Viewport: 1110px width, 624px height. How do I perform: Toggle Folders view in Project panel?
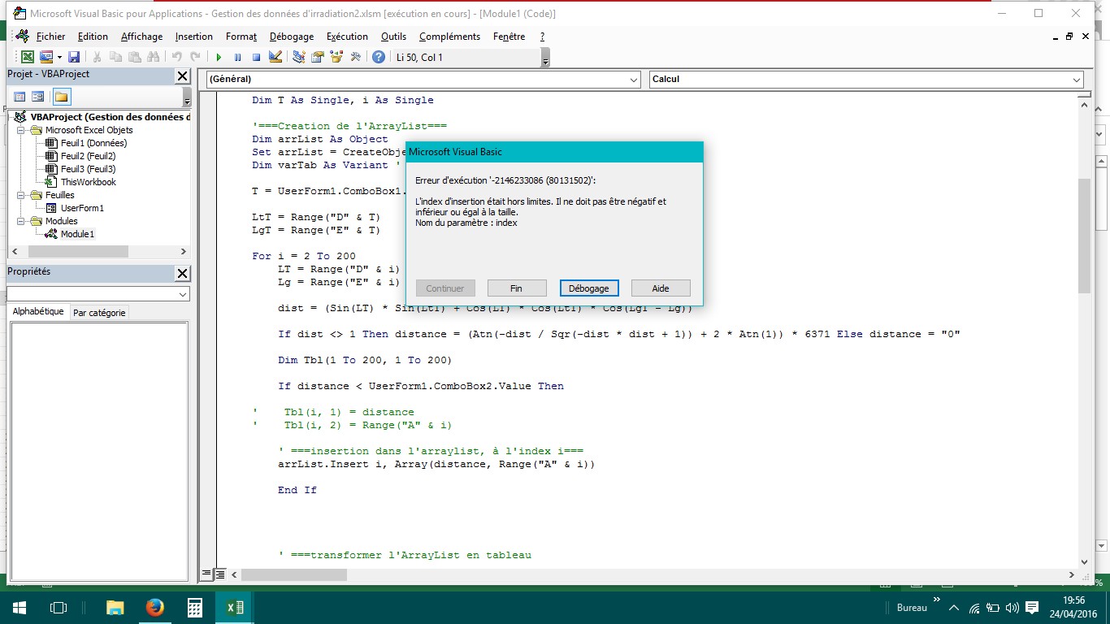coord(62,97)
